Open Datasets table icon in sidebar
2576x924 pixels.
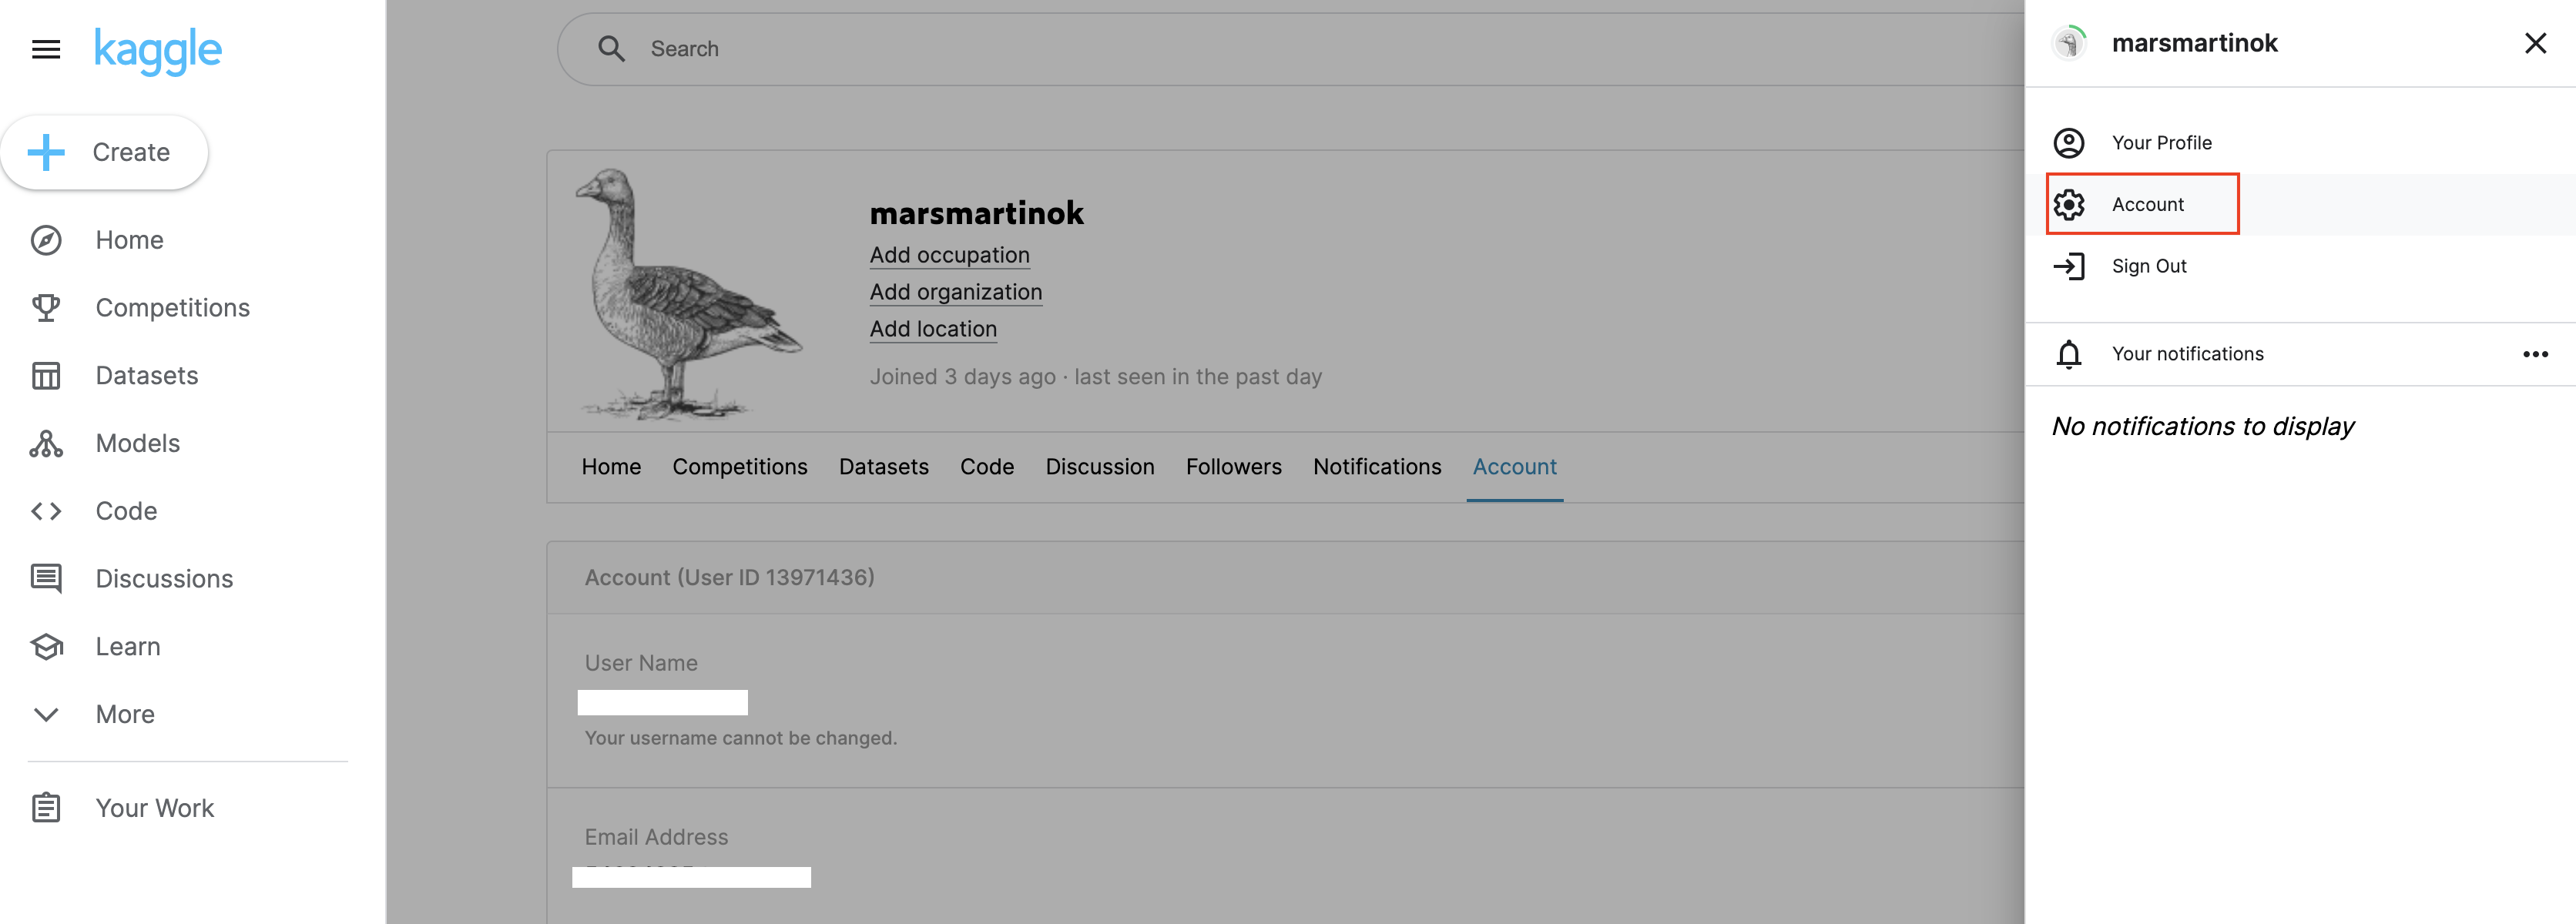point(46,376)
